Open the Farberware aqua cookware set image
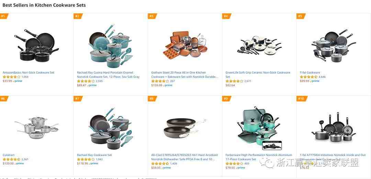 click(x=259, y=128)
